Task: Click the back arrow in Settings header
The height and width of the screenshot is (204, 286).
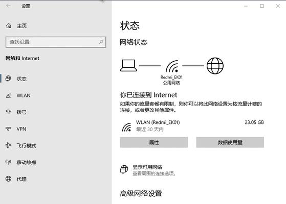Action: tap(8, 6)
